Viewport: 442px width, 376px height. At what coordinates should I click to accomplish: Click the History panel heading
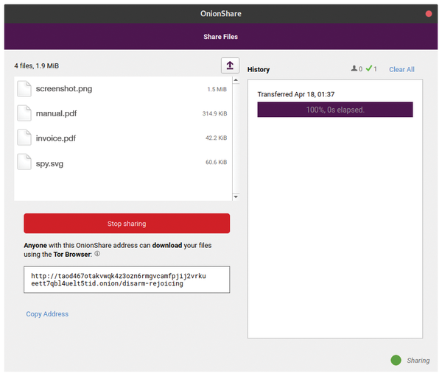click(259, 70)
